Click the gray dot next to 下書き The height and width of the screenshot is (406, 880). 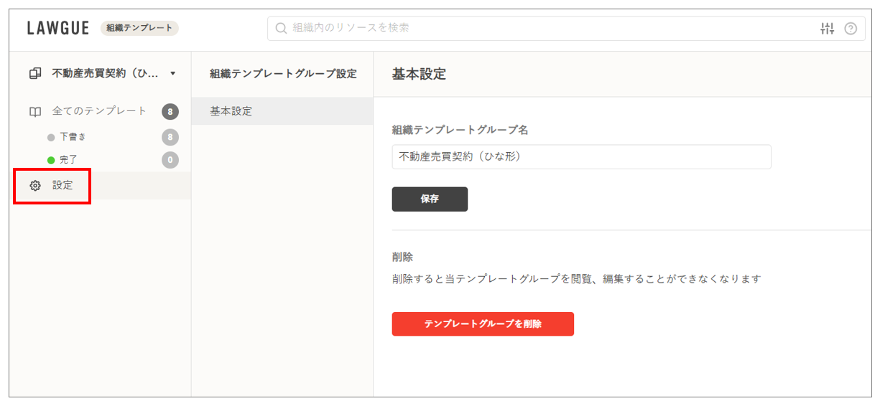coord(51,137)
